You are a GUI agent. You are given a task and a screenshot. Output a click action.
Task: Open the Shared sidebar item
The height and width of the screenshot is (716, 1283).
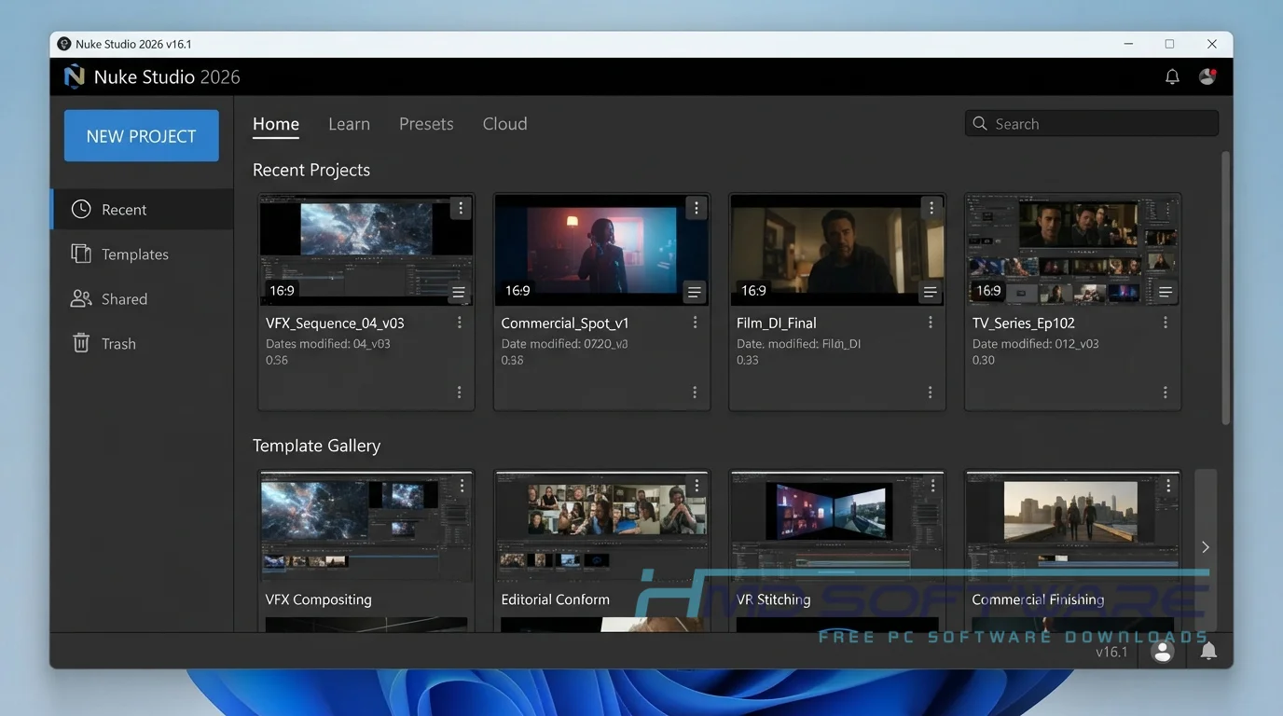[x=142, y=299]
